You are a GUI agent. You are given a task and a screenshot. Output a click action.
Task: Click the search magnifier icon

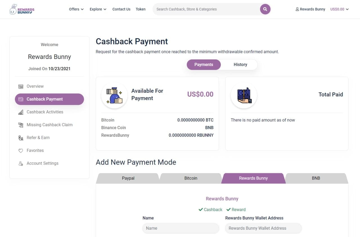click(x=265, y=9)
